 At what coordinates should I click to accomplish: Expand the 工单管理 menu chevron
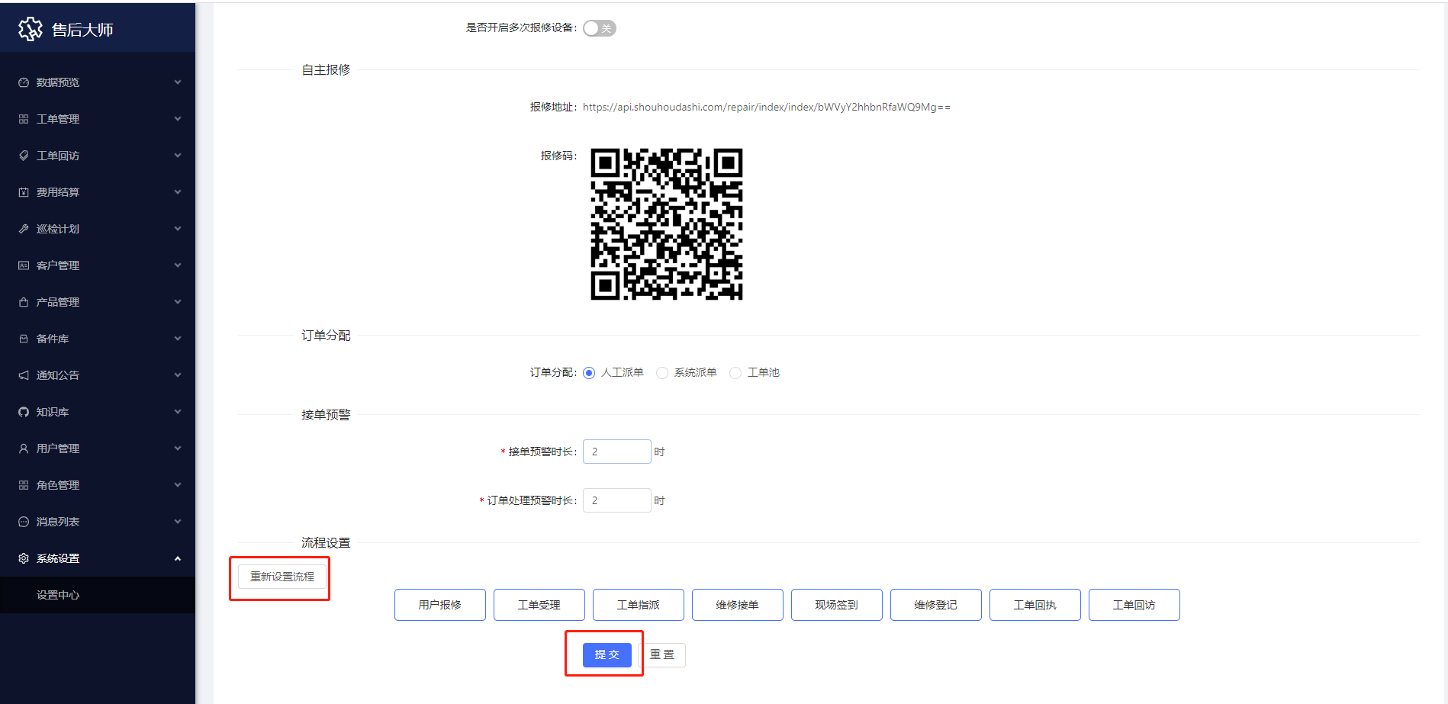(x=178, y=119)
